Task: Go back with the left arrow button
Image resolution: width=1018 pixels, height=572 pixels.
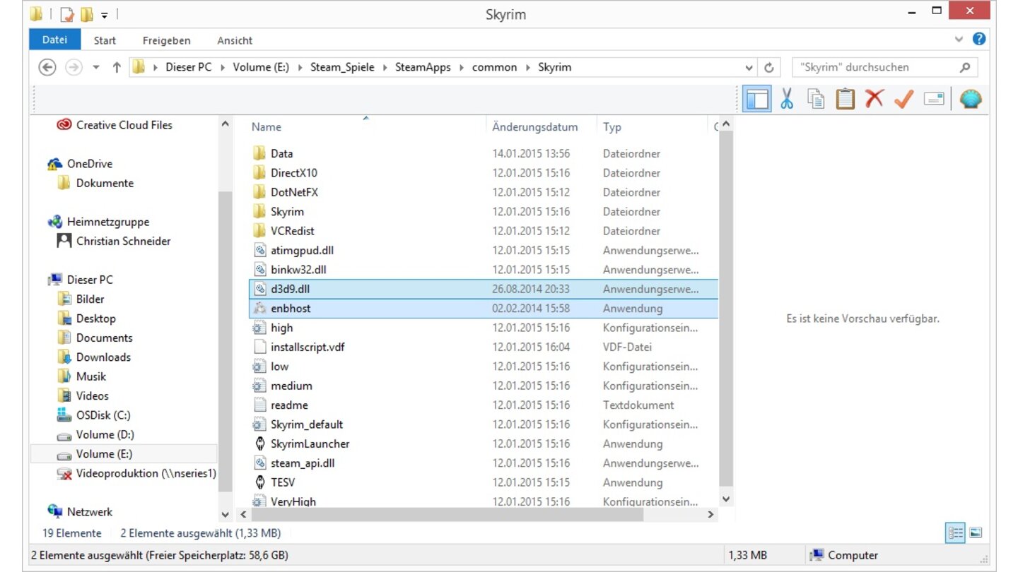Action: click(47, 67)
